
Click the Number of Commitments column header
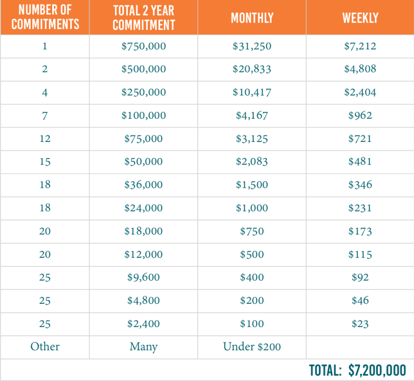tap(45, 17)
